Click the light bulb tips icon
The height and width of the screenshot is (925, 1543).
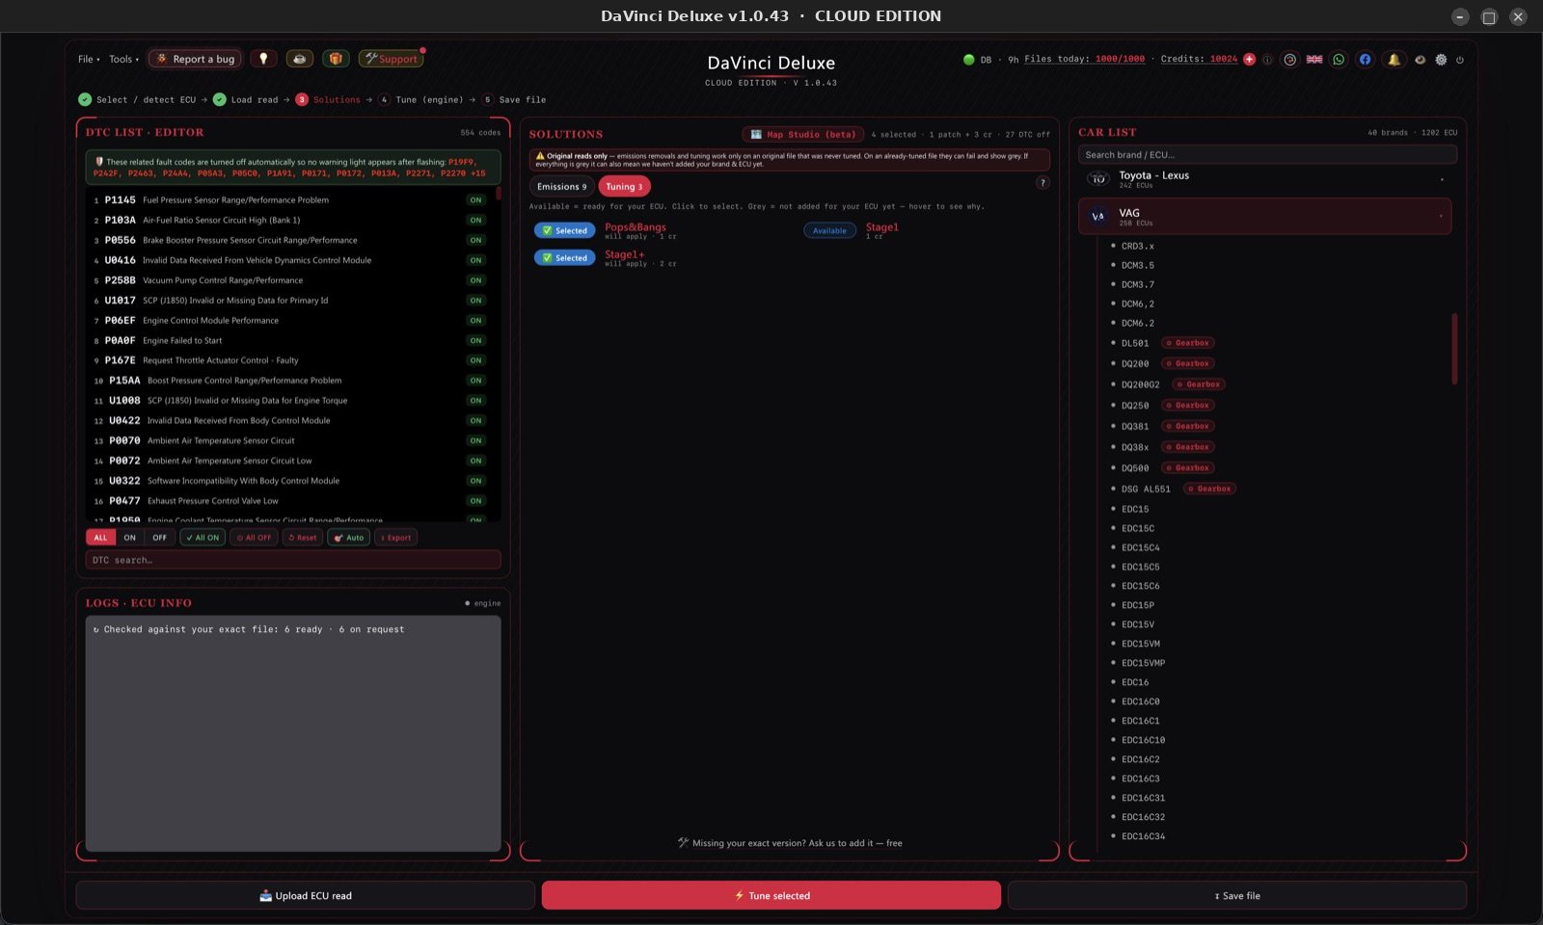click(263, 59)
